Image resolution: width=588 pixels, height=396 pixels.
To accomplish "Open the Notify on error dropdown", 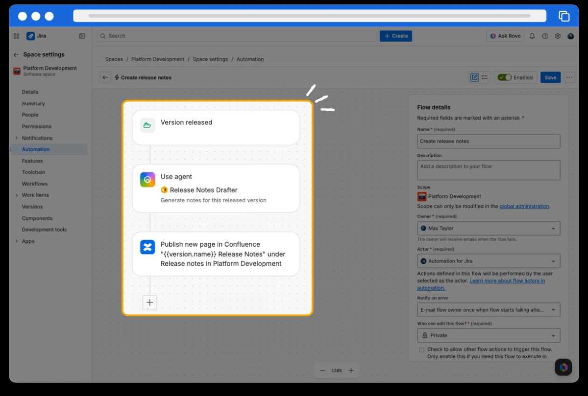I will click(489, 310).
